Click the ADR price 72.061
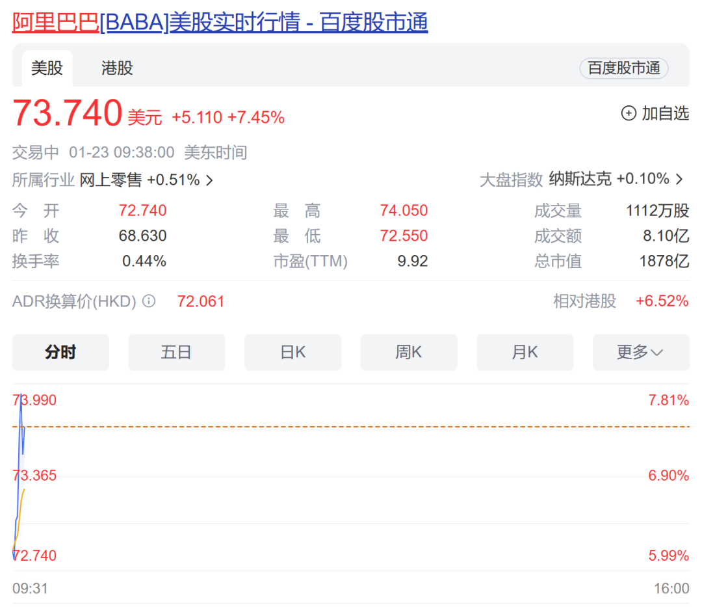 pos(201,301)
